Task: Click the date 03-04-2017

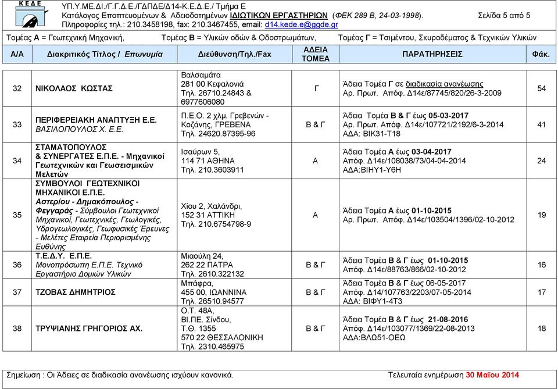Action: click(431, 152)
